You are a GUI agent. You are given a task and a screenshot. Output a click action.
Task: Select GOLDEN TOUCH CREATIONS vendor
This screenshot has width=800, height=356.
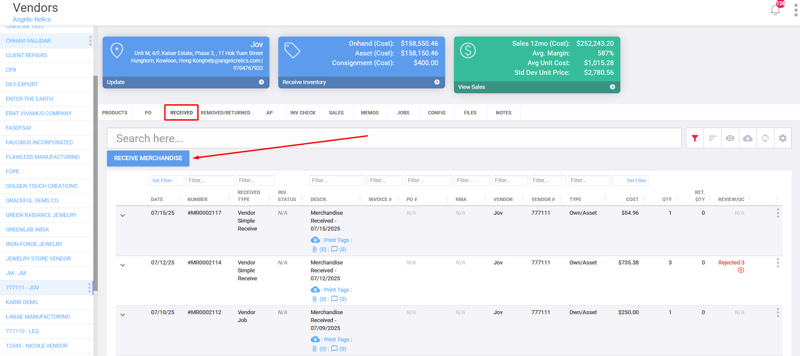point(41,186)
